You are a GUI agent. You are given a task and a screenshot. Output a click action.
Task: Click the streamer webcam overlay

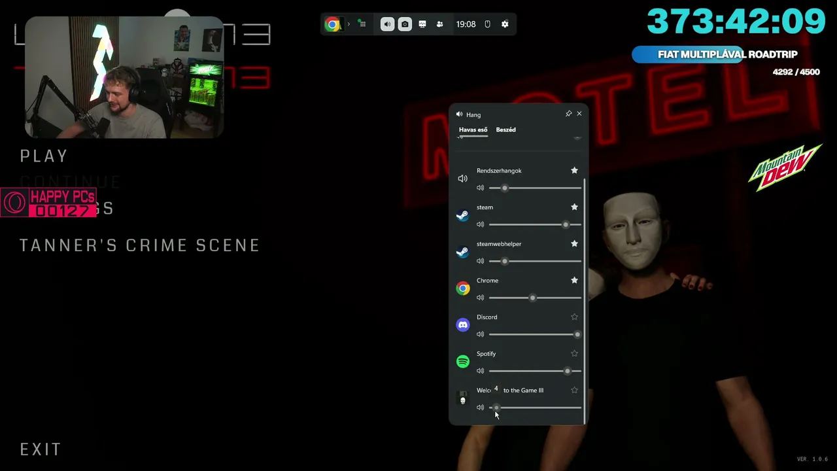pos(124,77)
